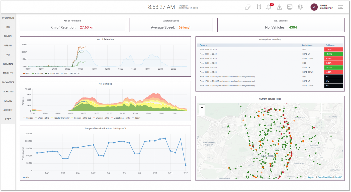Sort table by Logic Group column
This screenshot has height=192, width=351.
(307, 45)
